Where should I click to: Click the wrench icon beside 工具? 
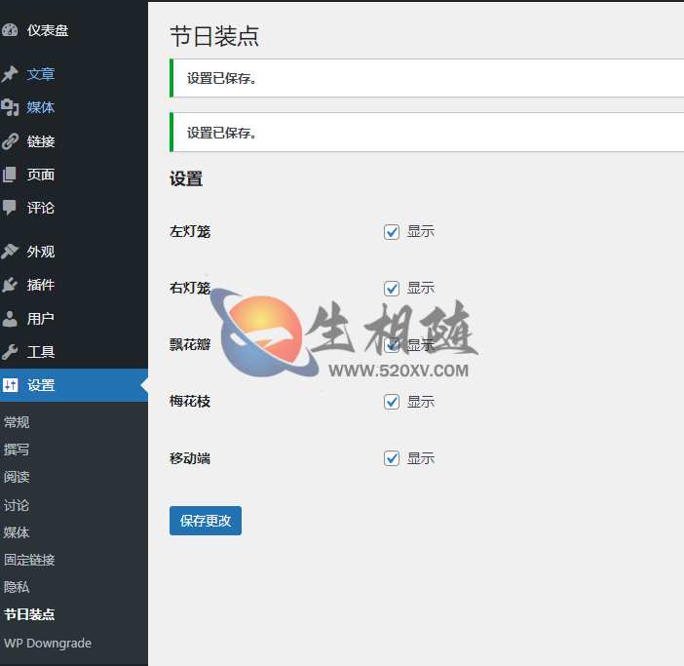[10, 352]
